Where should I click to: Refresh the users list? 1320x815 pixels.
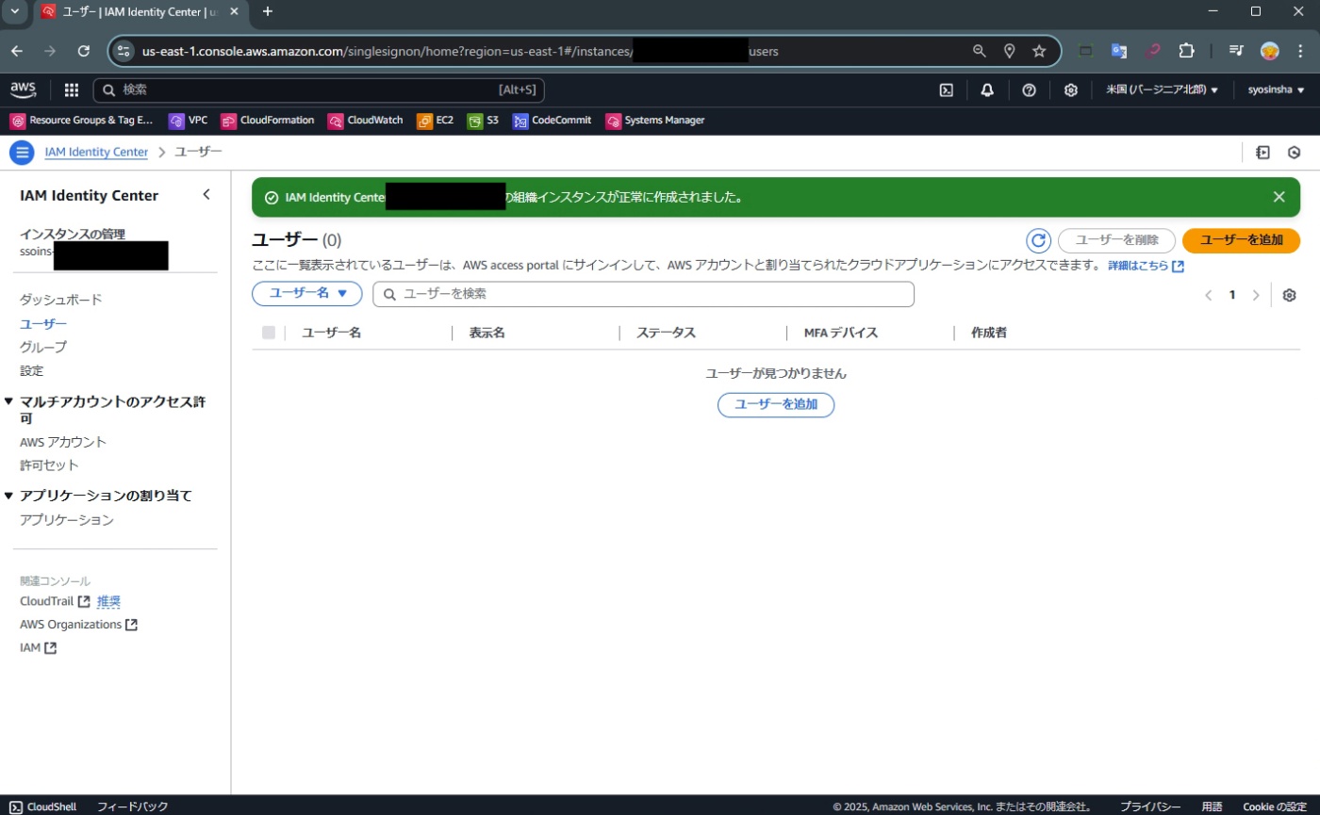pyautogui.click(x=1038, y=240)
